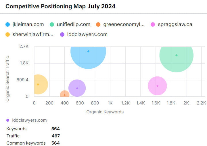The image size is (207, 146).
Task: Toggle greeneconomyl... legend orange dot
Action: coord(98,25)
